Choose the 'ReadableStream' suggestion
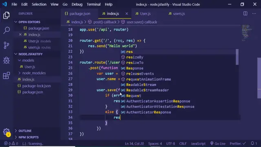 (178, 85)
